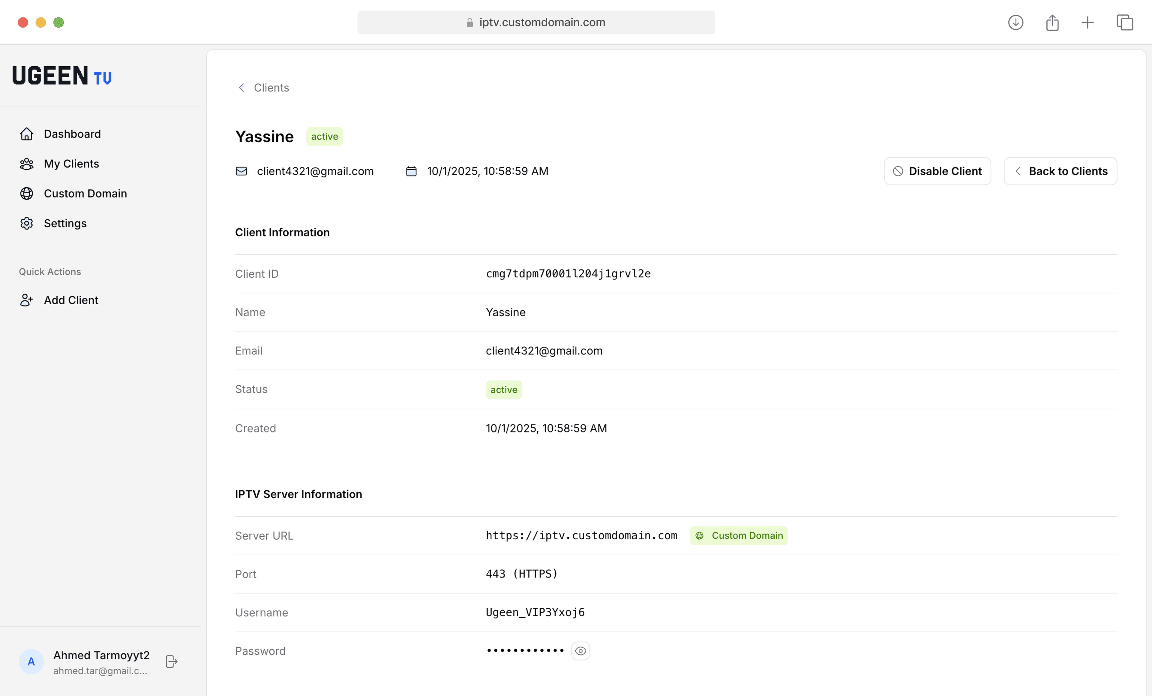Click the client email envelope icon
1152x696 pixels.
(241, 171)
